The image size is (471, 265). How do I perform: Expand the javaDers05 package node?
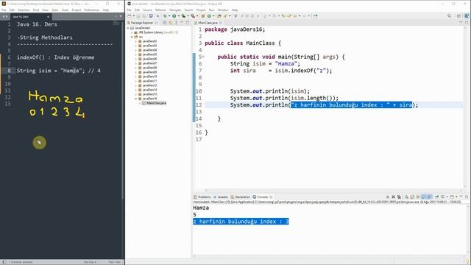click(135, 54)
